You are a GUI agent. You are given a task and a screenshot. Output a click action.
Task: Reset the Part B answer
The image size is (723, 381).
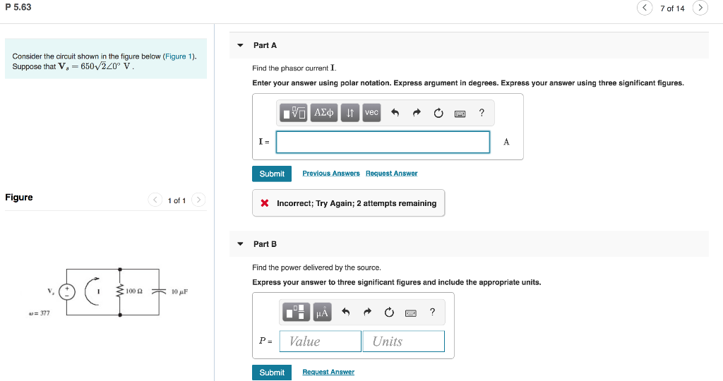coord(389,313)
